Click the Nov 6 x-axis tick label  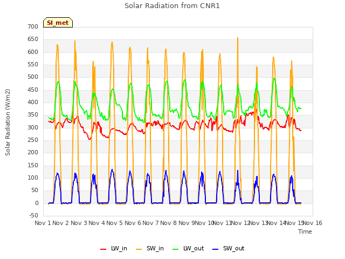click(133, 223)
